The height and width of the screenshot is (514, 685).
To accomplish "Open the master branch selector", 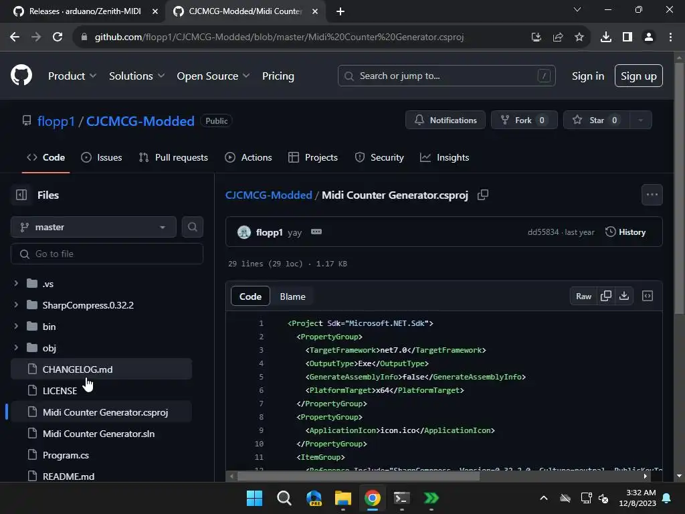I will [94, 227].
